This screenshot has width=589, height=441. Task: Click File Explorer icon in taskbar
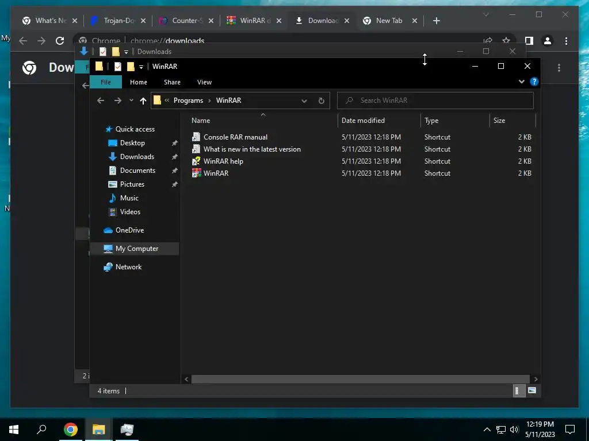tap(99, 430)
